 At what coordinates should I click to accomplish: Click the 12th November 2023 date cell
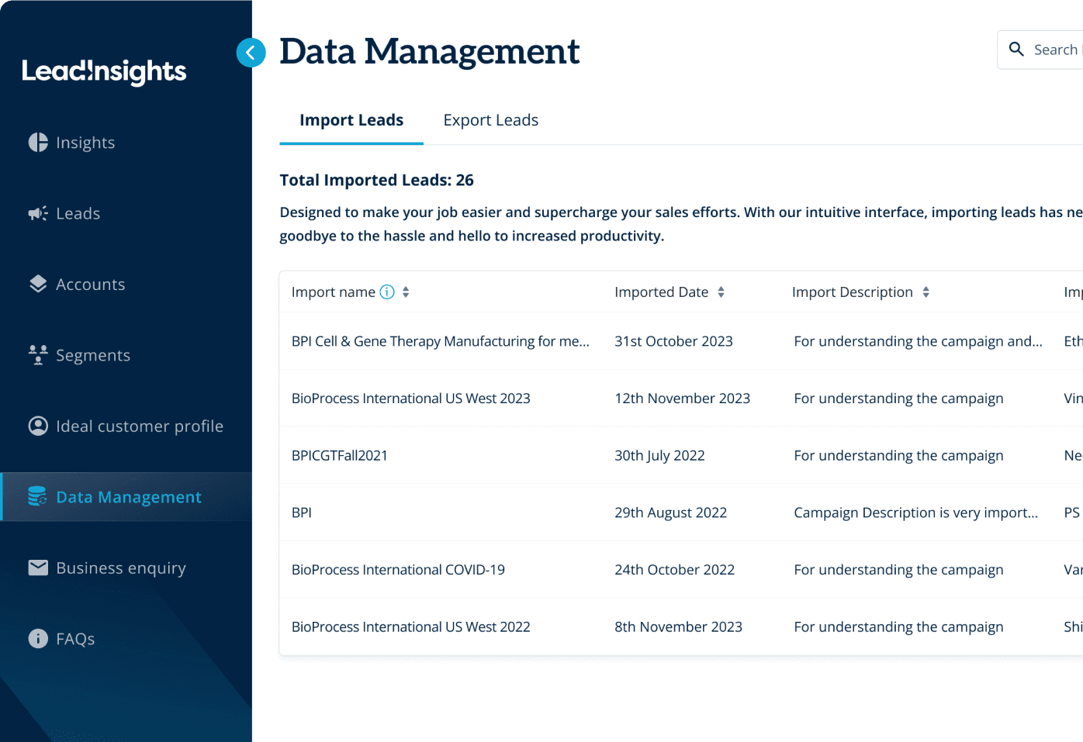click(683, 398)
